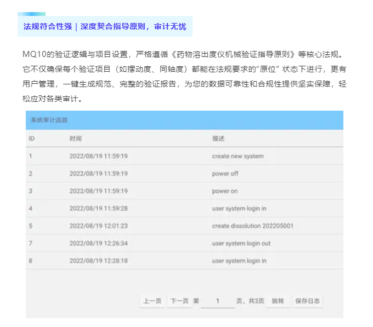Click the page number input field
Viewport: 373px width, 327px height.
[218, 301]
